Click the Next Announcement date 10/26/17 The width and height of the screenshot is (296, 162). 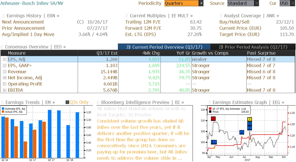click(x=97, y=22)
